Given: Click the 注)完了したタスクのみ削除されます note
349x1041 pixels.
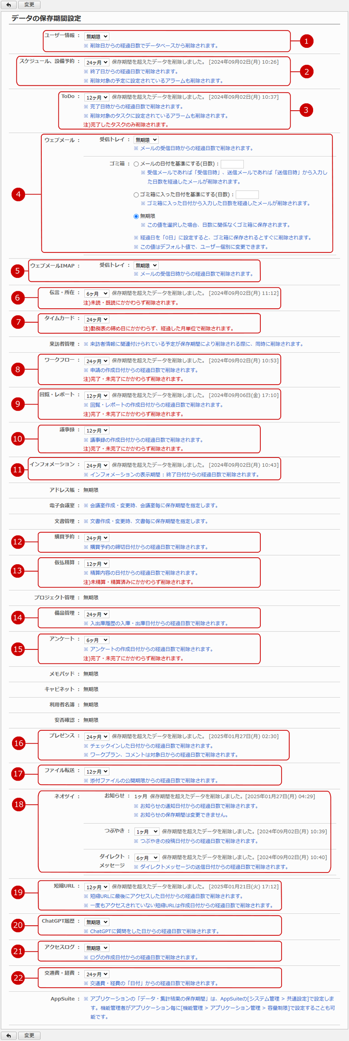Looking at the screenshot, I should 126,125.
